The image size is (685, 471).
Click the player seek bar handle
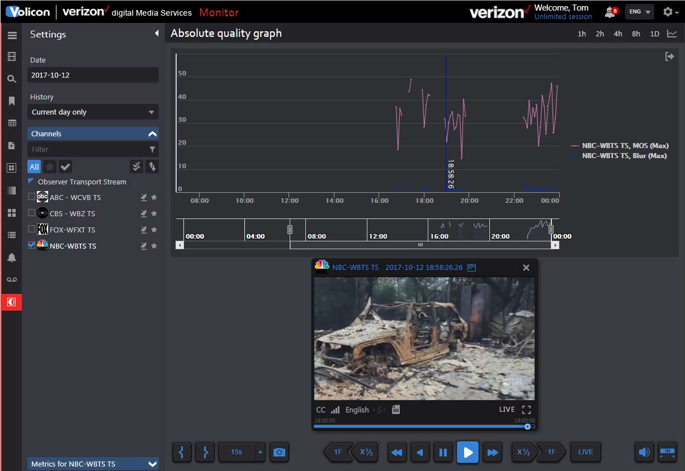(x=527, y=426)
